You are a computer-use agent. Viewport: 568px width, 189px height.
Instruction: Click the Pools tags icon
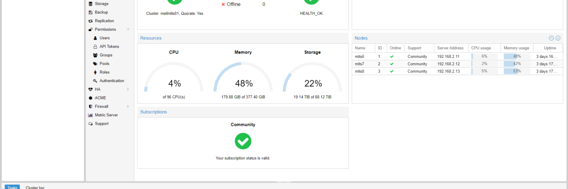tap(95, 64)
